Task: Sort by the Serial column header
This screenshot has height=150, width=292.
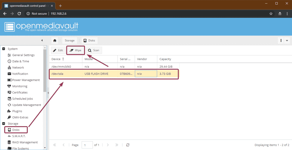Action: pyautogui.click(x=126, y=59)
